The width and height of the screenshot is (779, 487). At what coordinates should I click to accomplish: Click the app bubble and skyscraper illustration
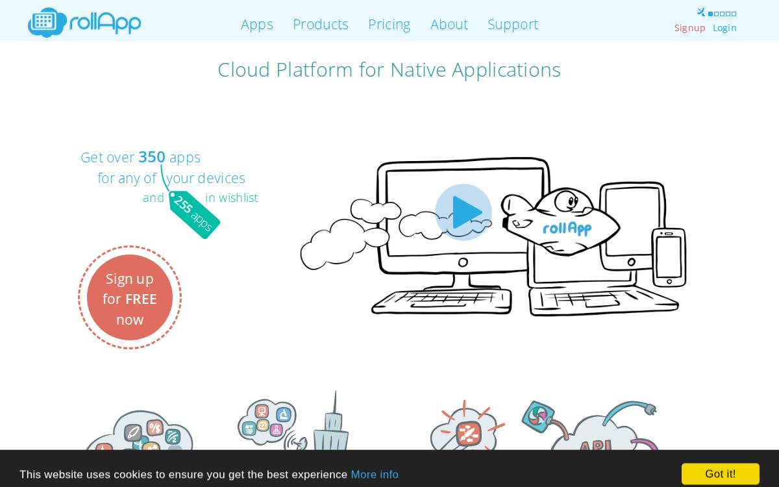click(292, 421)
